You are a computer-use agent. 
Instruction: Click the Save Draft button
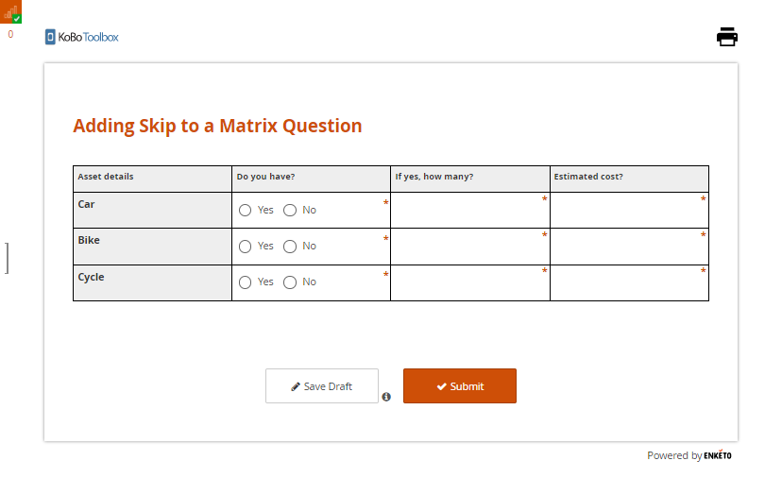coord(322,386)
